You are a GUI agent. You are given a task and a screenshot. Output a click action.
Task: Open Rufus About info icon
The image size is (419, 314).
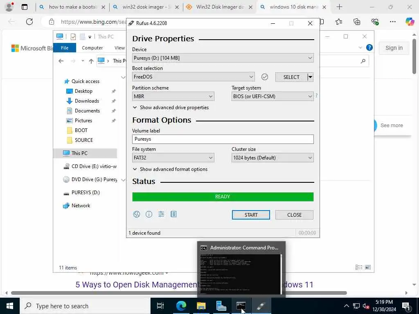149,214
